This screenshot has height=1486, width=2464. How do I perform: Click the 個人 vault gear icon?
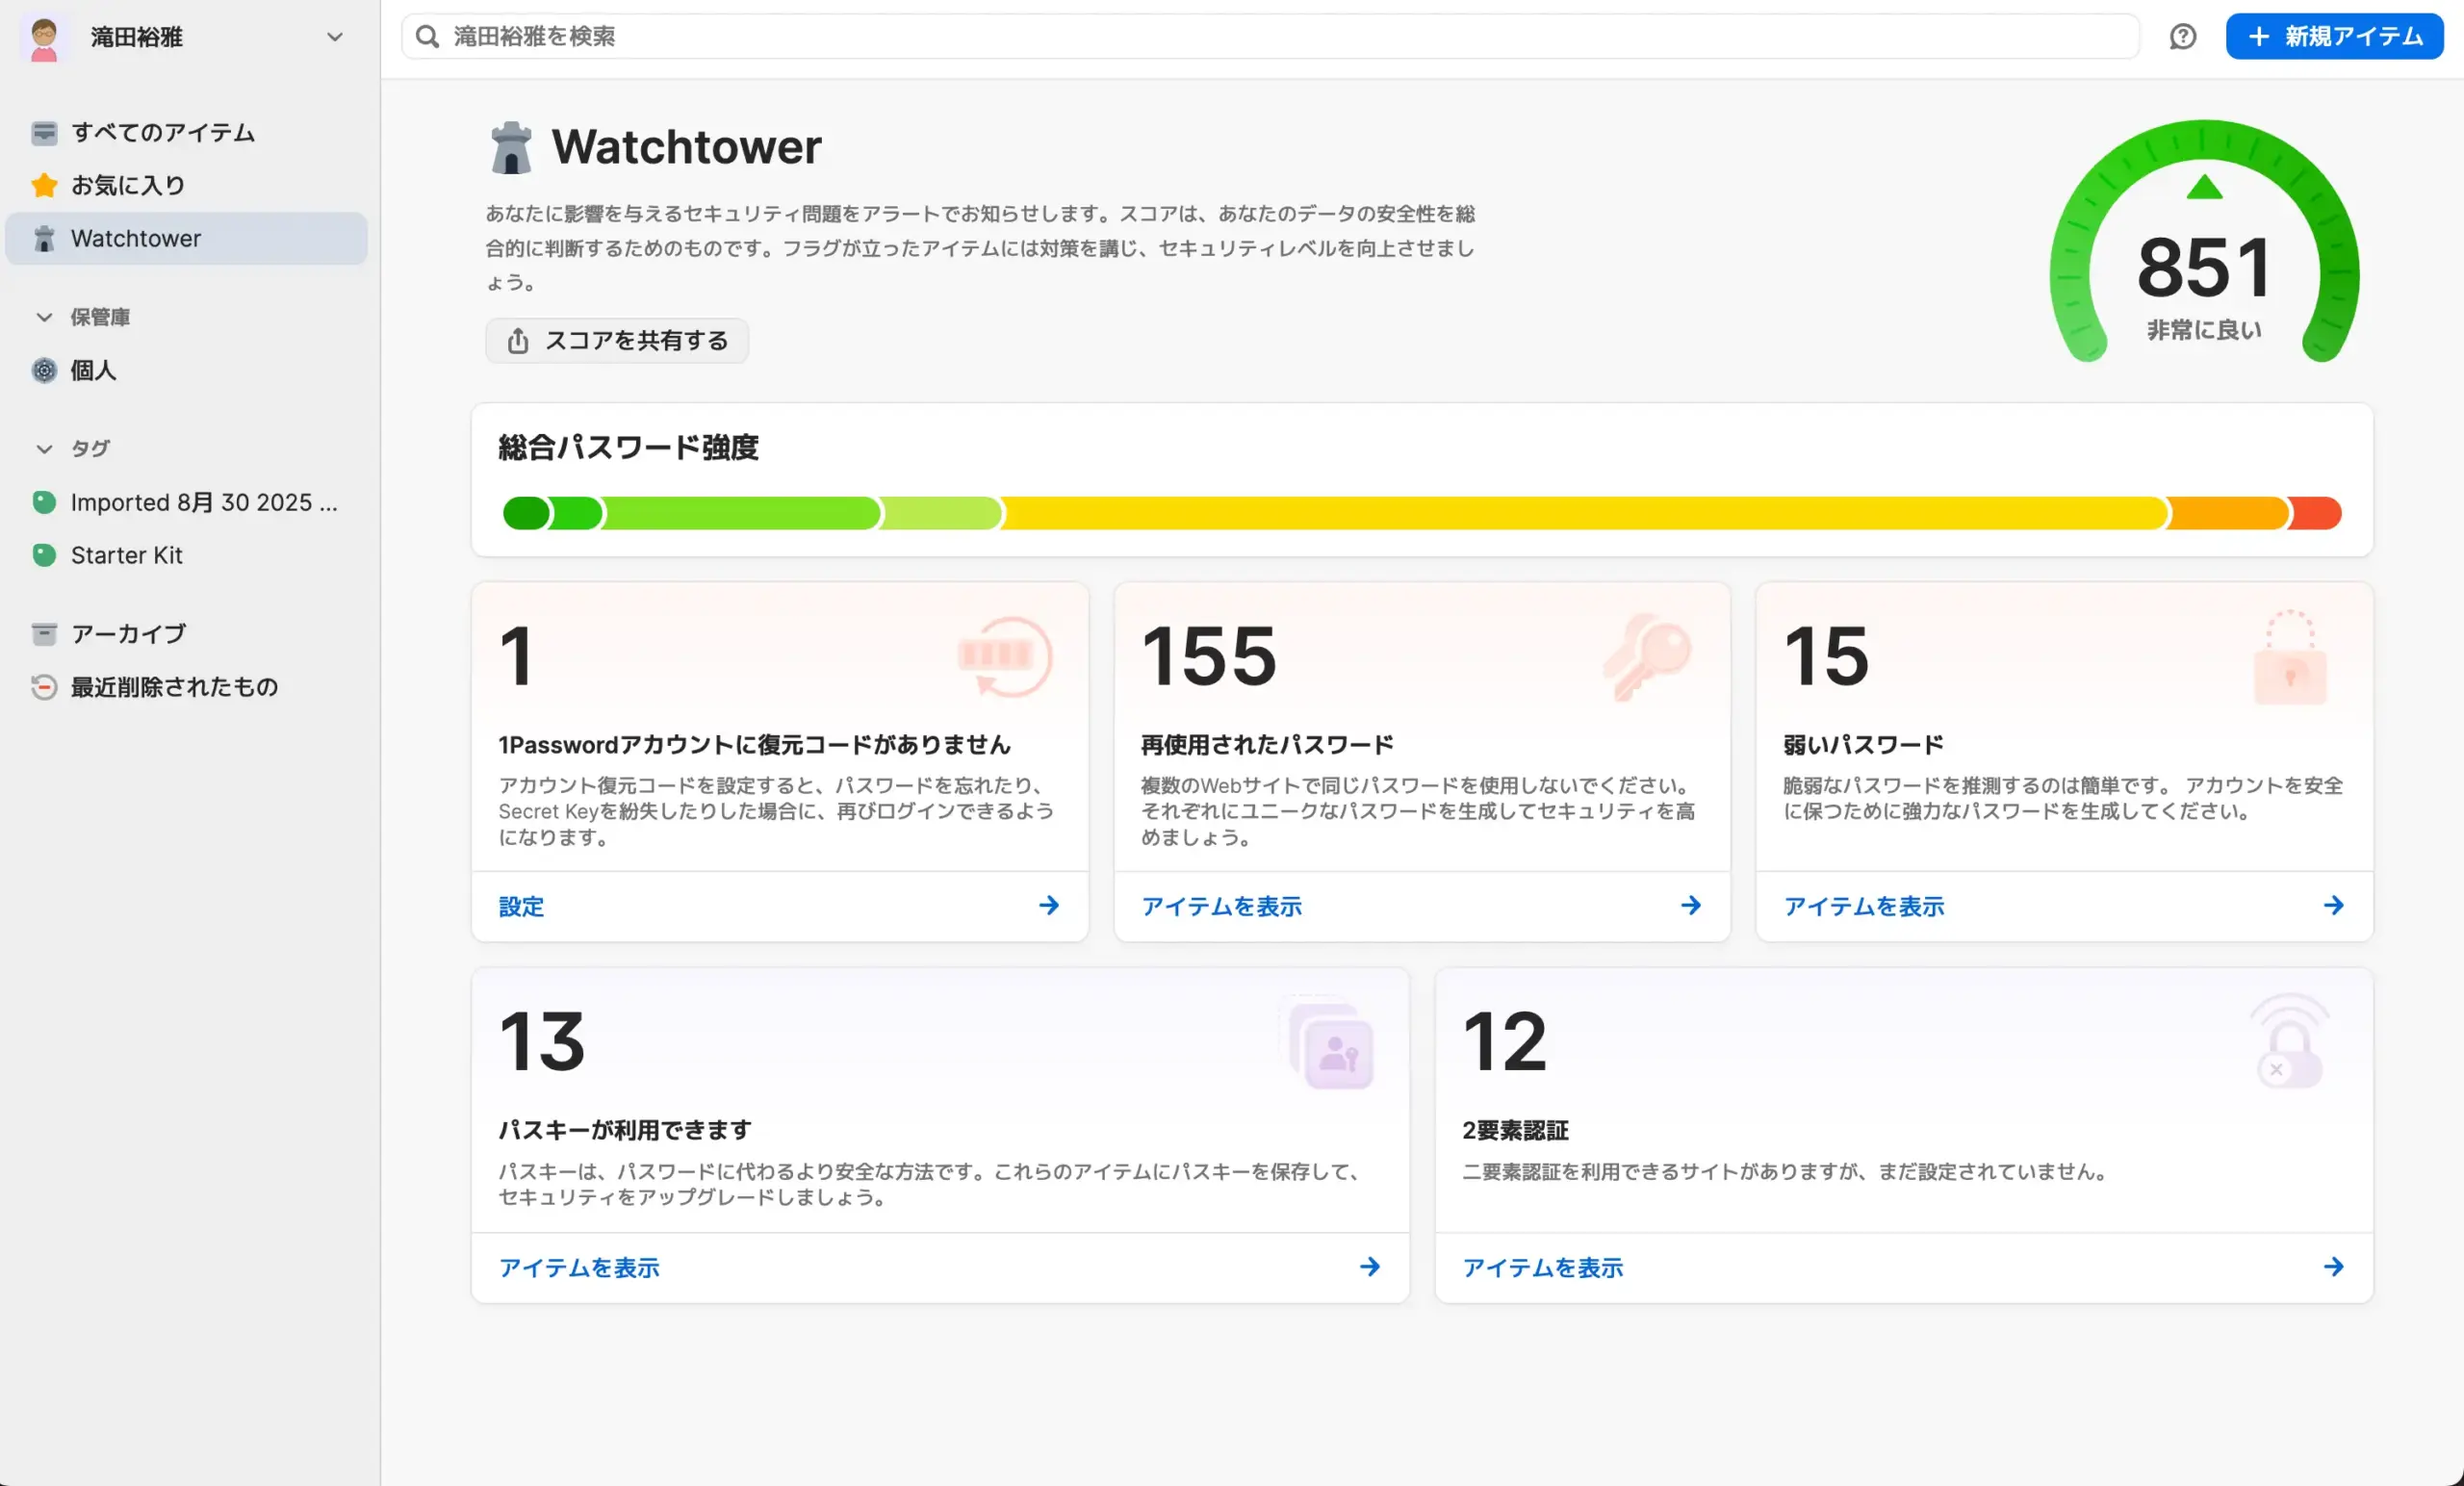point(44,370)
